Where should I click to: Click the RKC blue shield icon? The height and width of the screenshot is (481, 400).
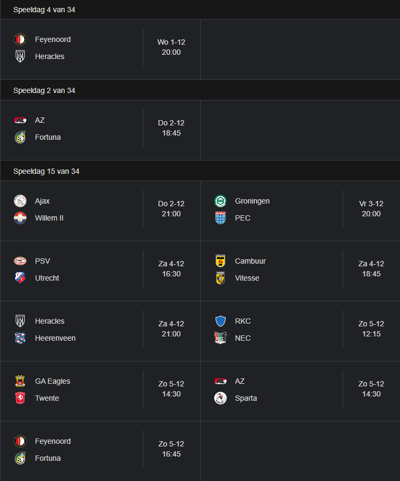coord(220,321)
